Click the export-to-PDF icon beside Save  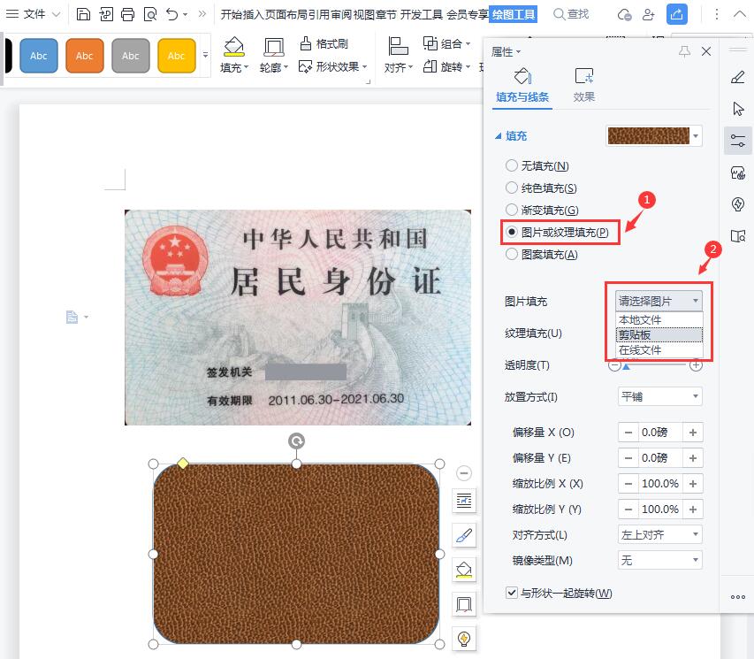click(x=106, y=14)
